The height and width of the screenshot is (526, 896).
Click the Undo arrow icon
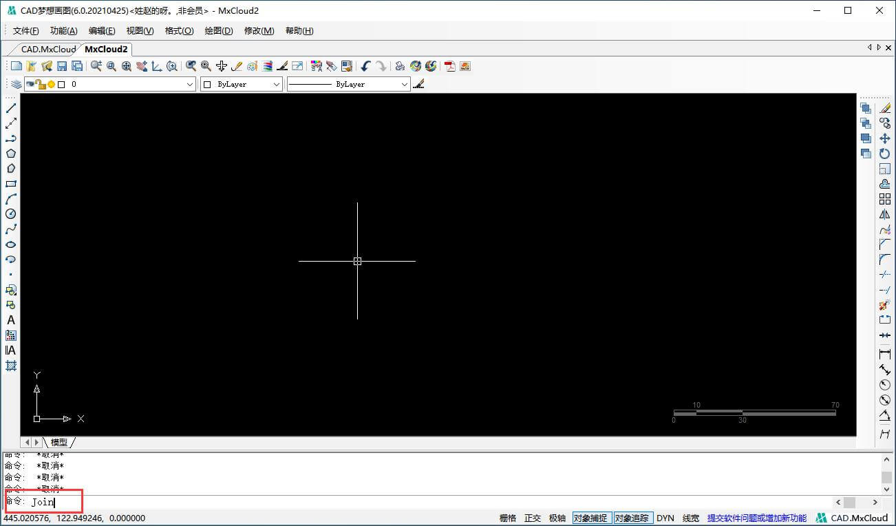tap(365, 66)
